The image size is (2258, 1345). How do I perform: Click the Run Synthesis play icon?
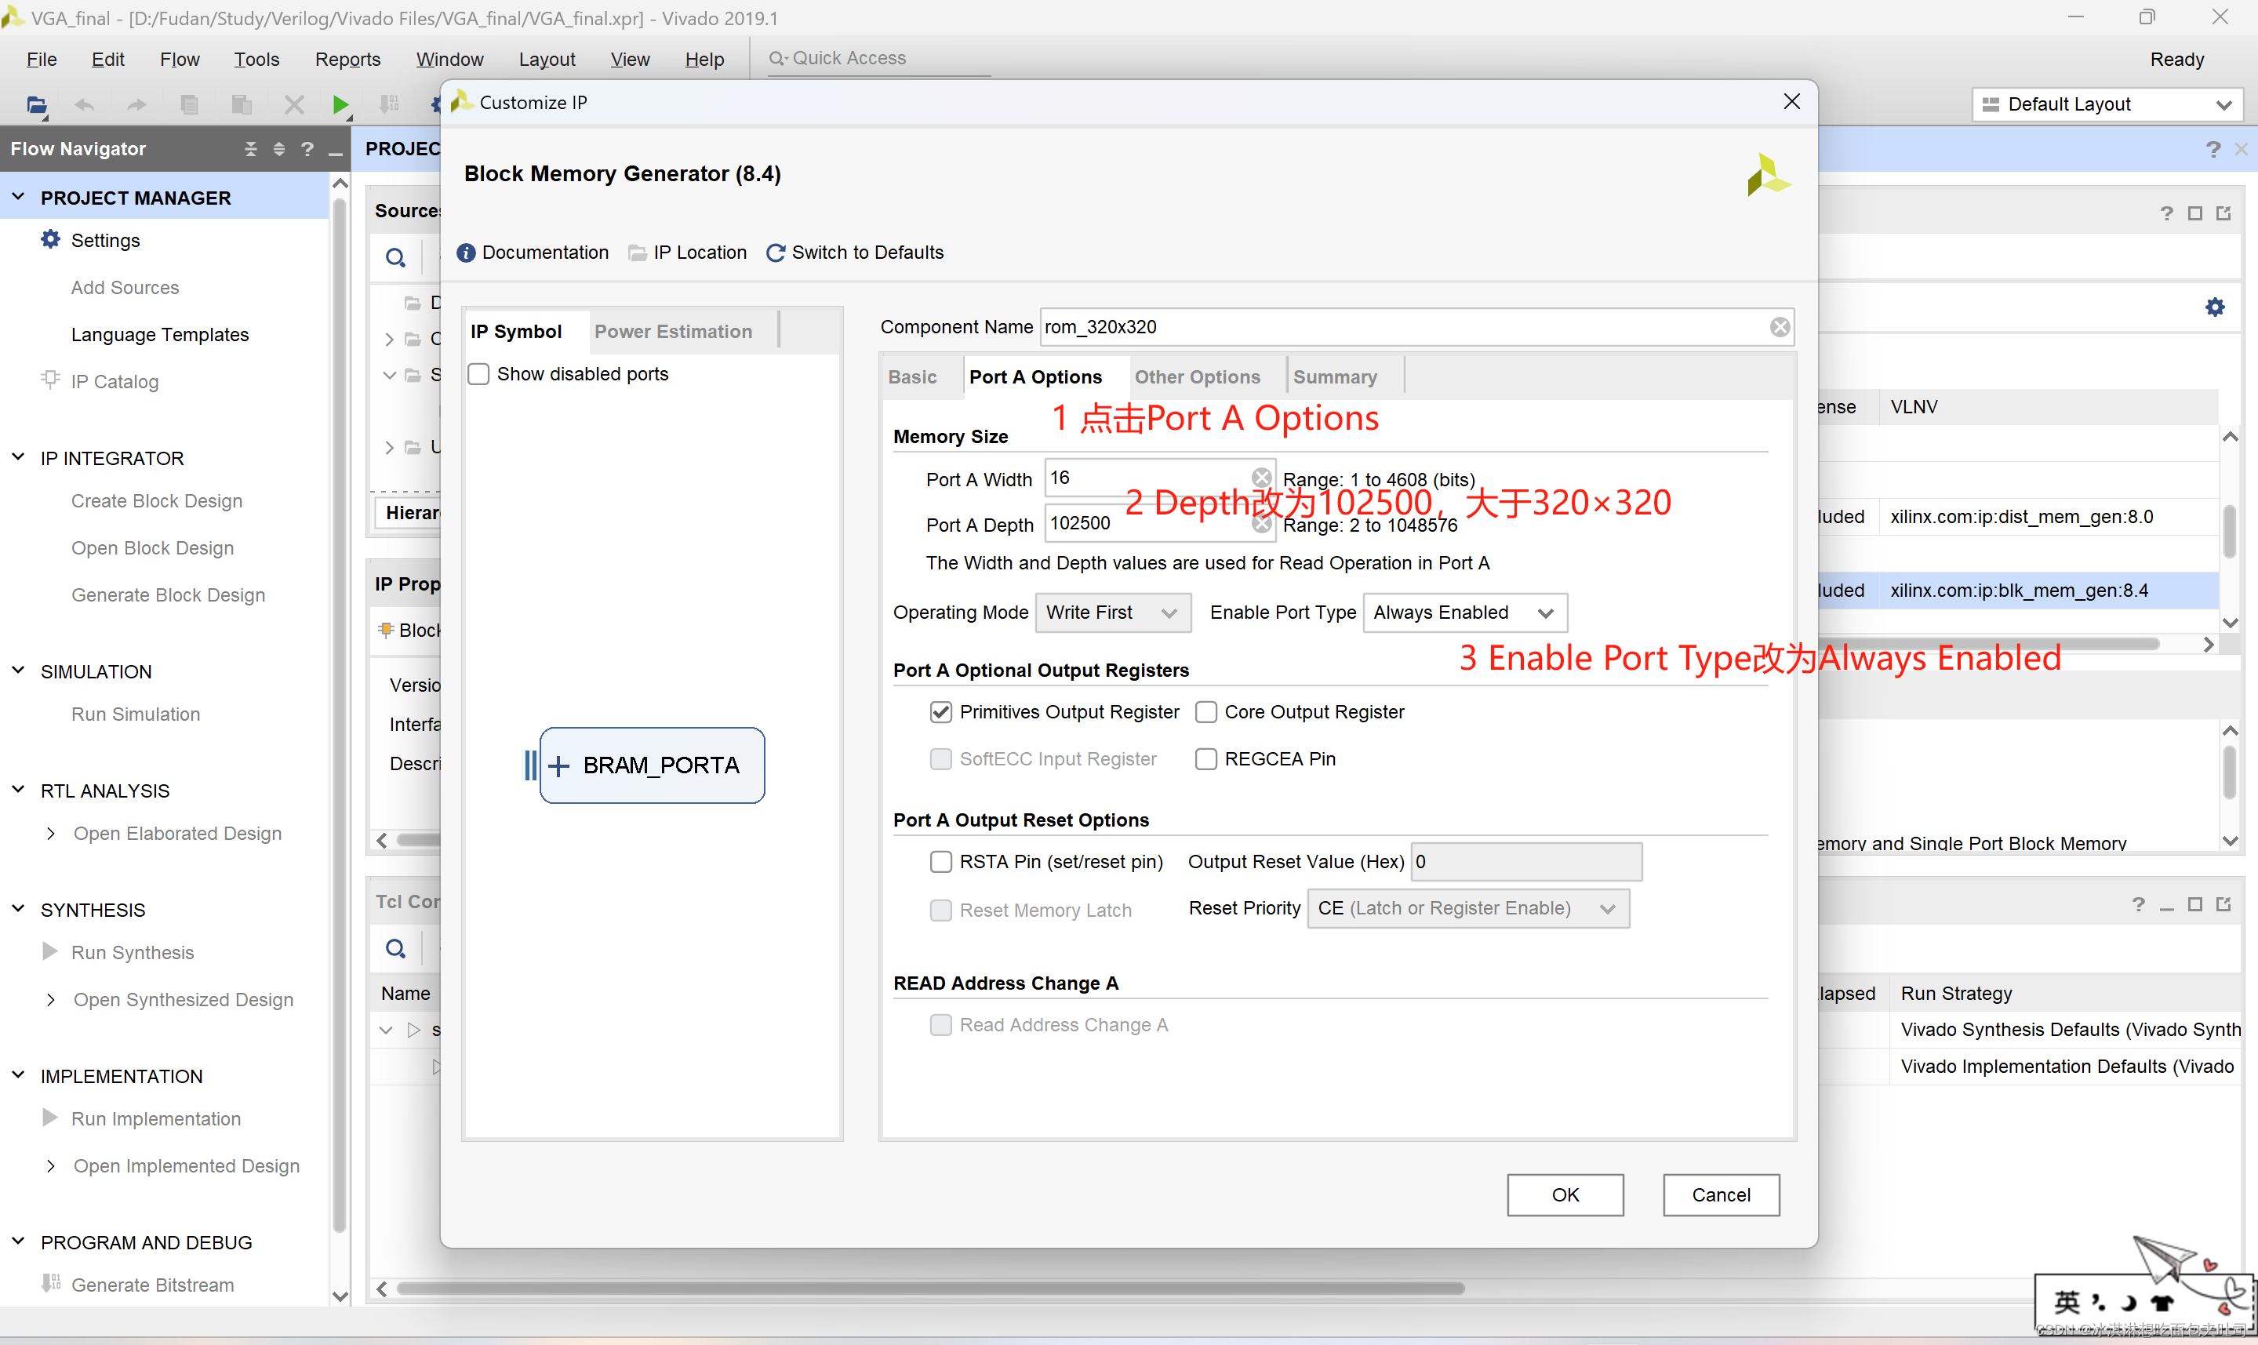(x=51, y=951)
